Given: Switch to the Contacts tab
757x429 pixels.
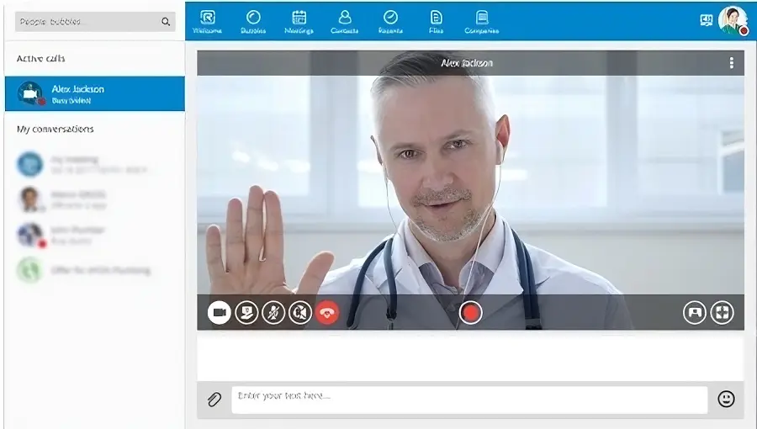Looking at the screenshot, I should 344,21.
